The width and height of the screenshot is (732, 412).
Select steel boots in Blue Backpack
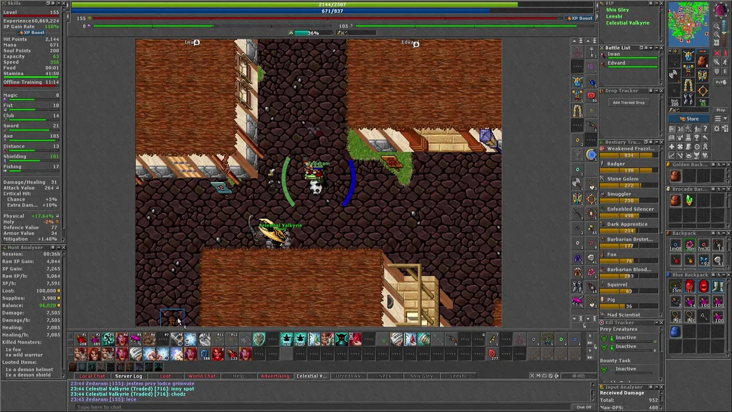718,286
